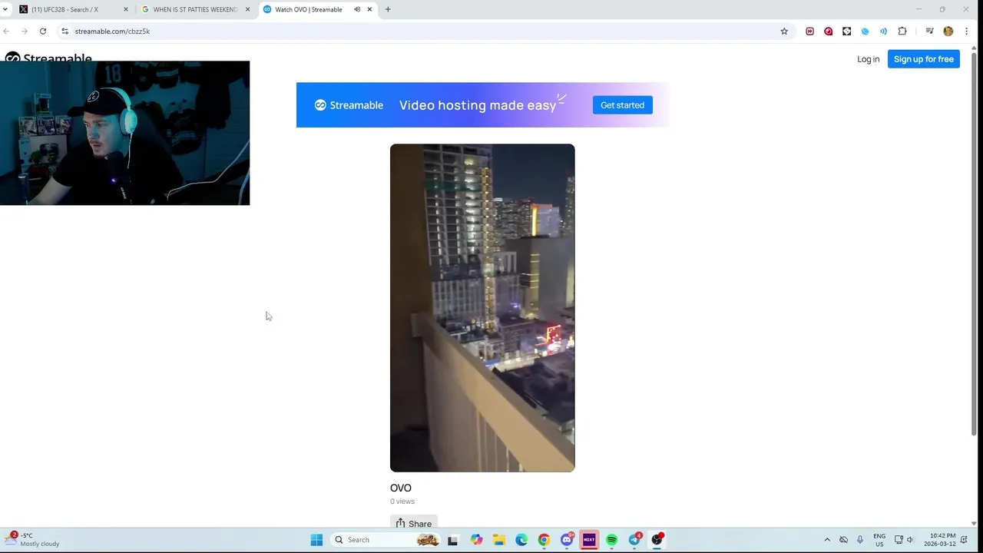This screenshot has height=553, width=983.
Task: Click the OVO video title
Action: click(x=401, y=488)
